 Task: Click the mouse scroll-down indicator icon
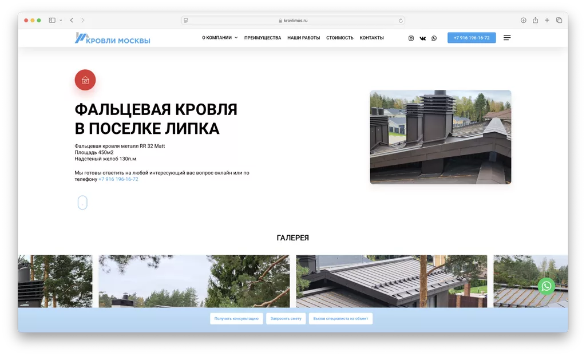82,203
